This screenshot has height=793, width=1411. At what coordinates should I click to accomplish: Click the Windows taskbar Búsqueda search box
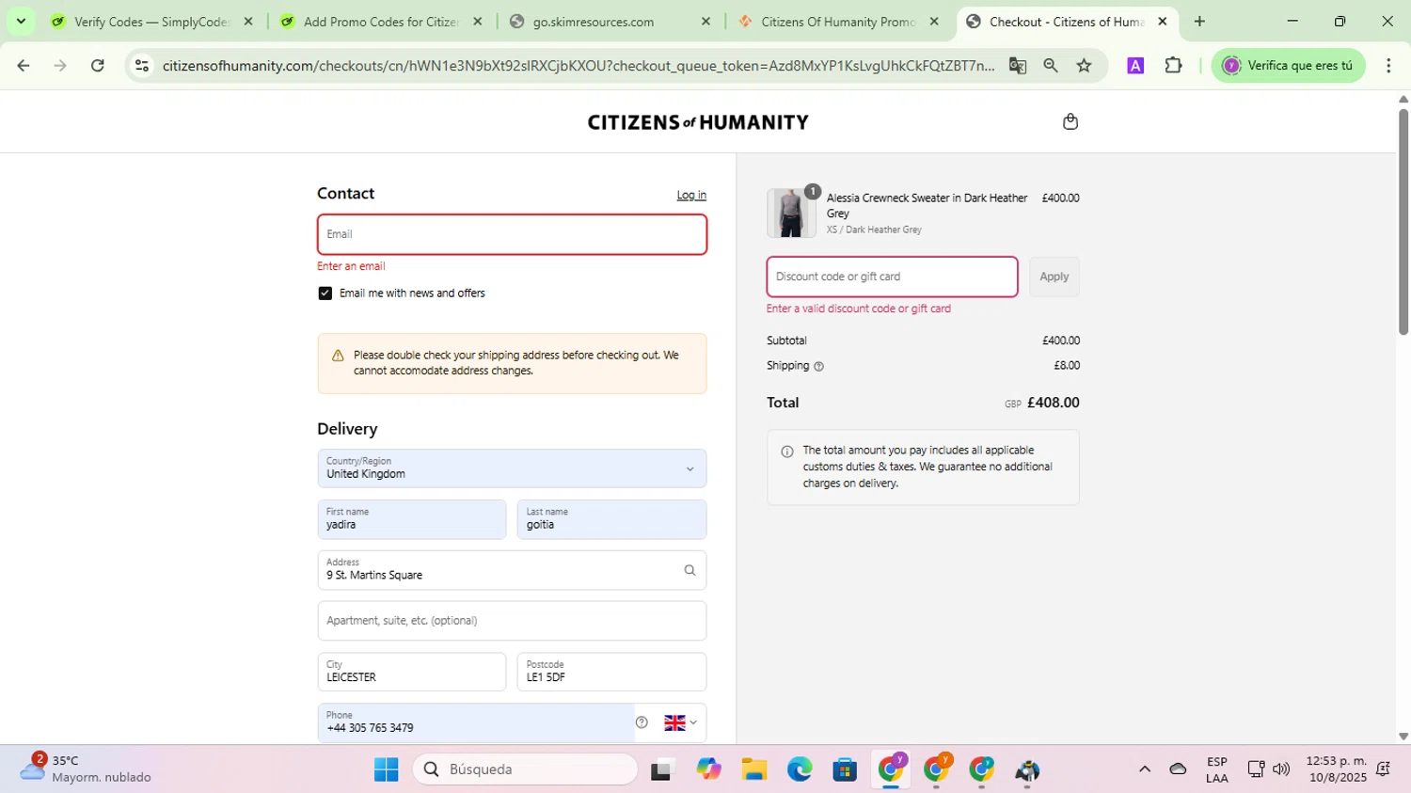tap(525, 769)
